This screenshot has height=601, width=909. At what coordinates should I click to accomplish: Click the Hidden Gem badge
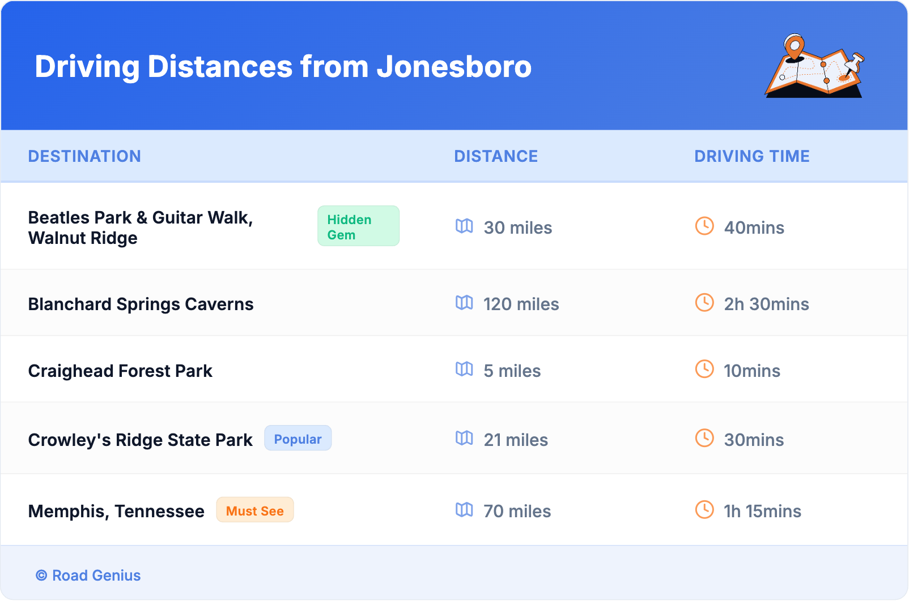358,226
